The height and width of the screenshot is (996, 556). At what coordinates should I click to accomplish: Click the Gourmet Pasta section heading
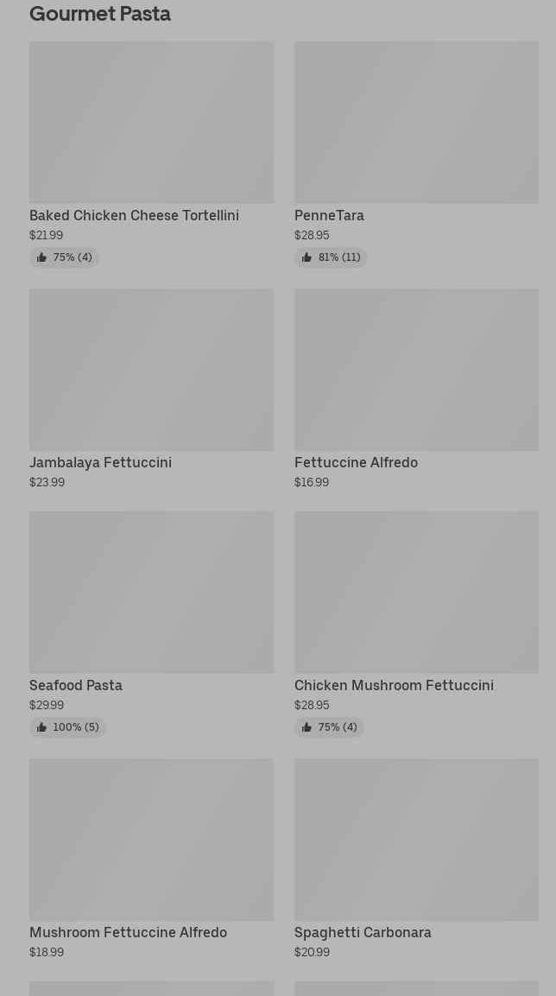100,14
